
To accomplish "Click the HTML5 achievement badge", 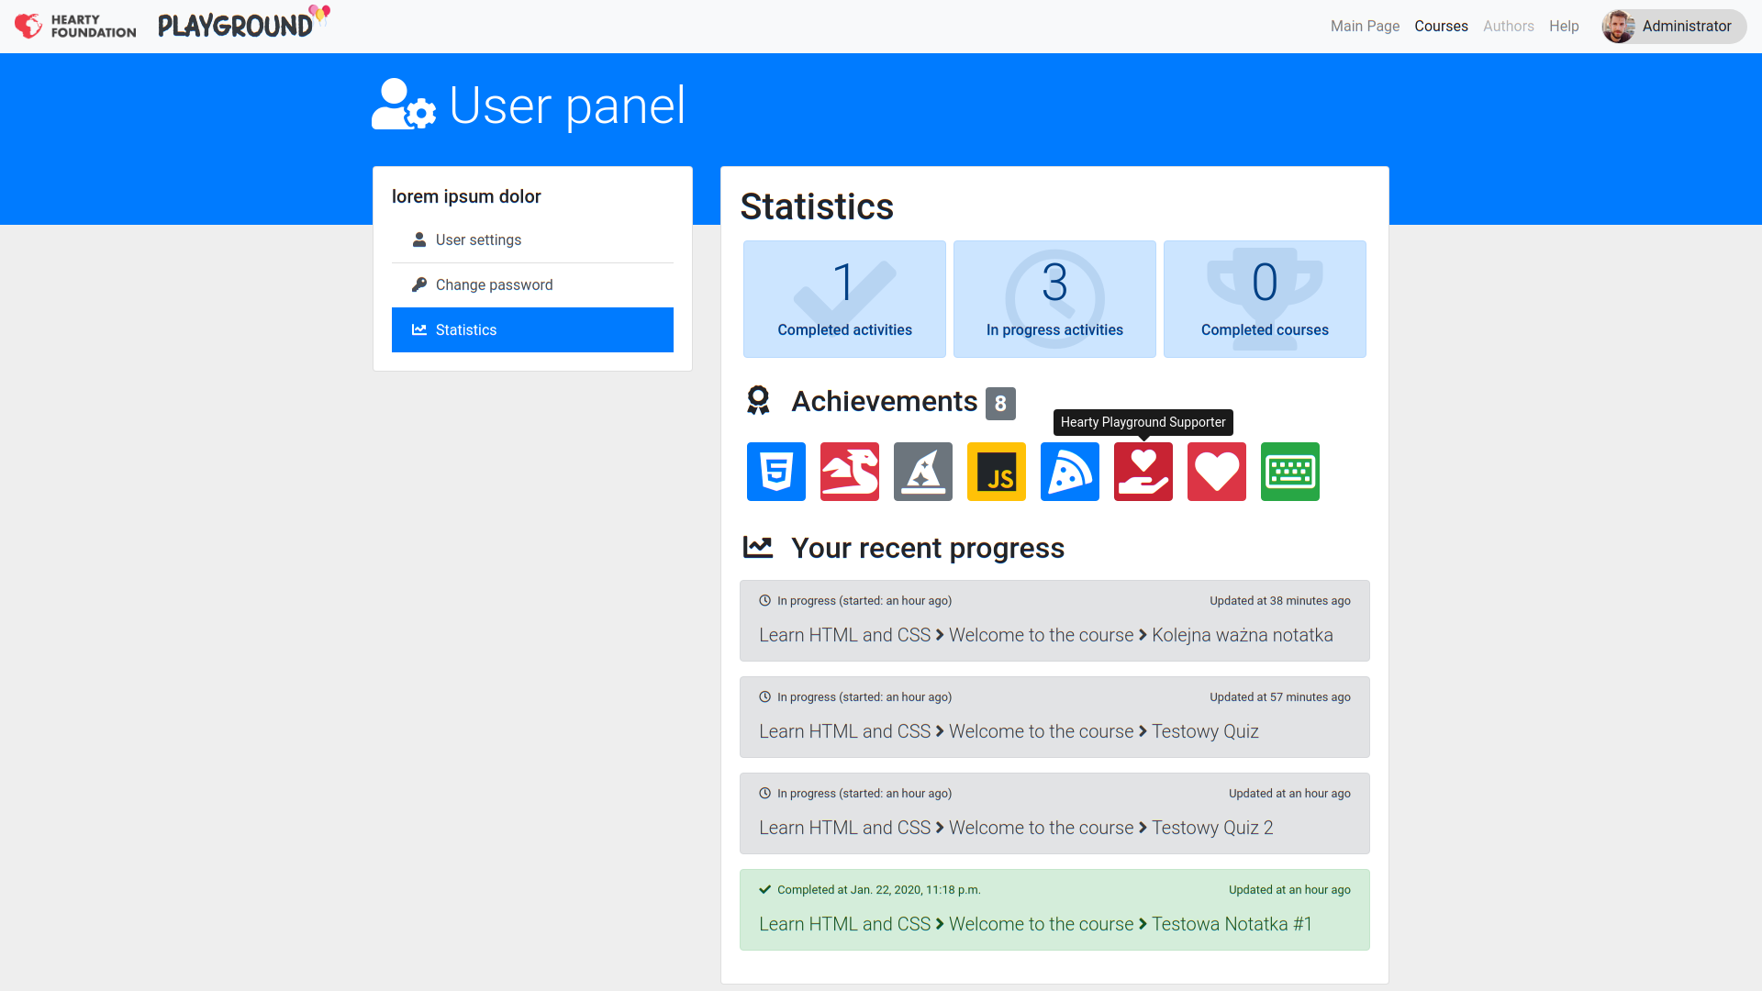I will pyautogui.click(x=775, y=472).
